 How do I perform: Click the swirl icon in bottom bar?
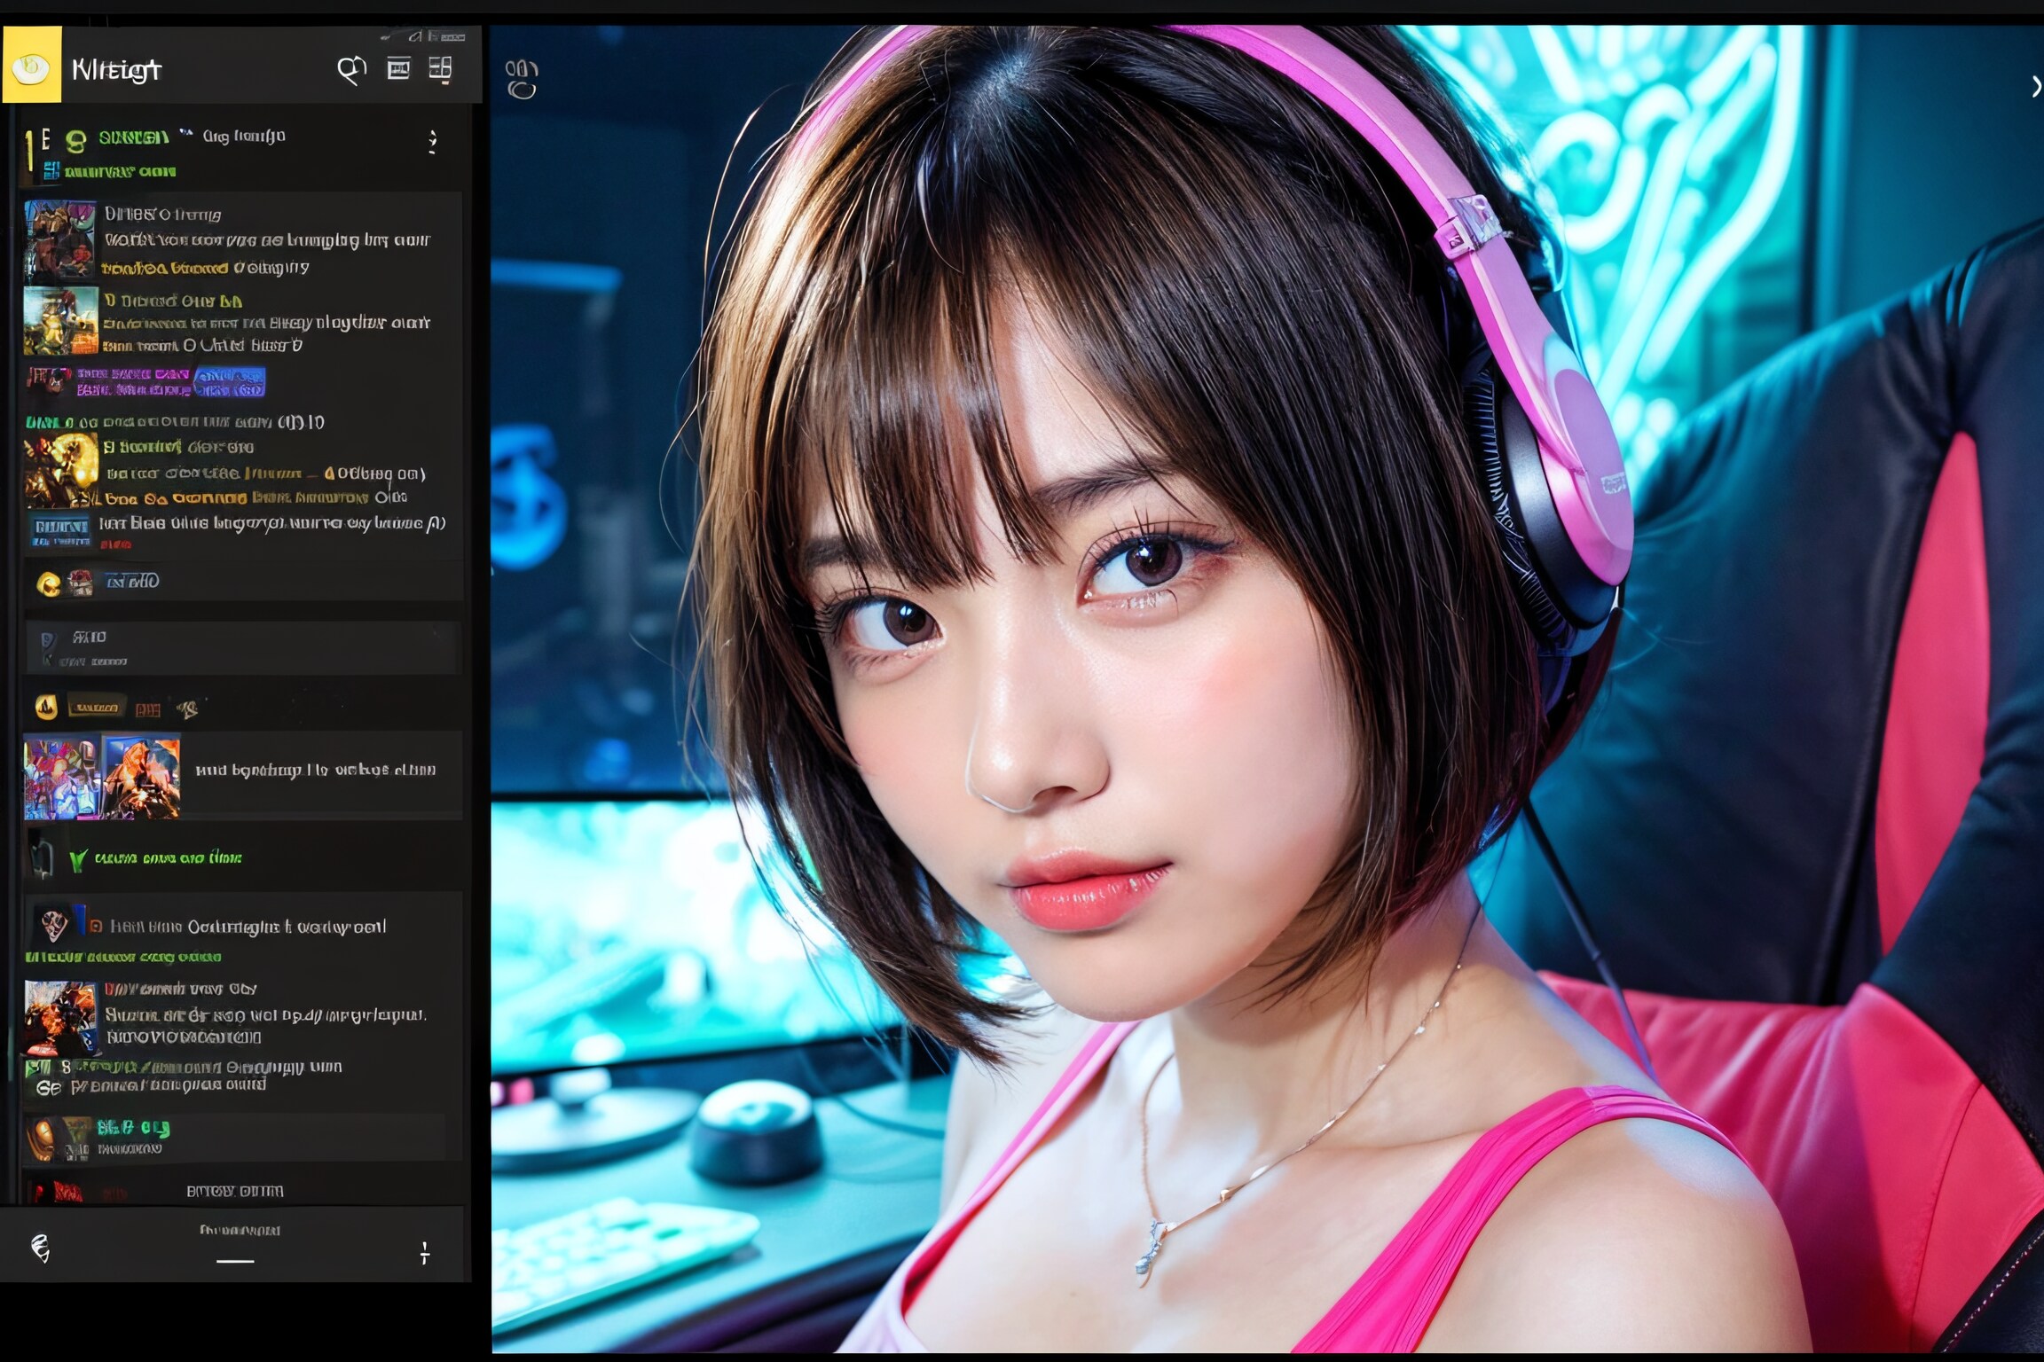(40, 1248)
